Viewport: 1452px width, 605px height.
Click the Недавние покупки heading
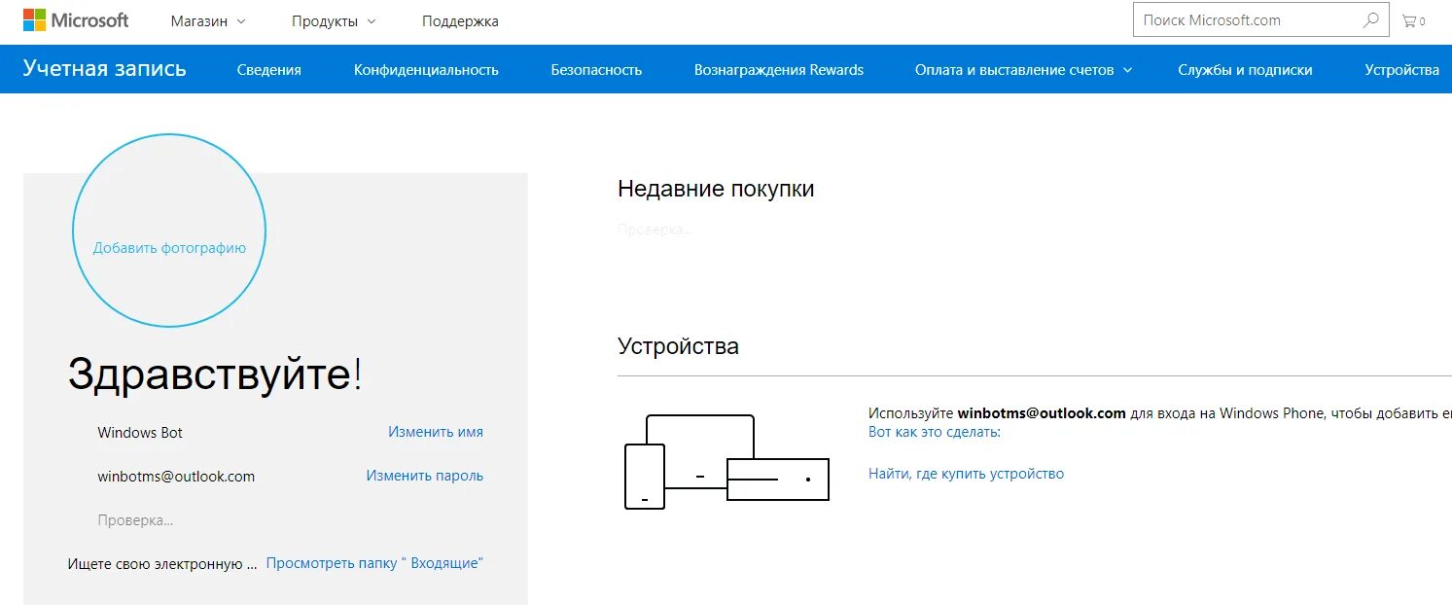click(x=716, y=189)
